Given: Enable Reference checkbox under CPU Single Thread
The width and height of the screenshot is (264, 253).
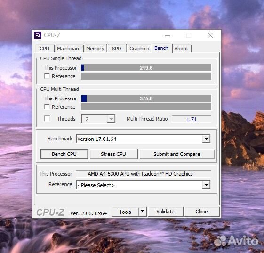Looking at the screenshot, I should 47,76.
